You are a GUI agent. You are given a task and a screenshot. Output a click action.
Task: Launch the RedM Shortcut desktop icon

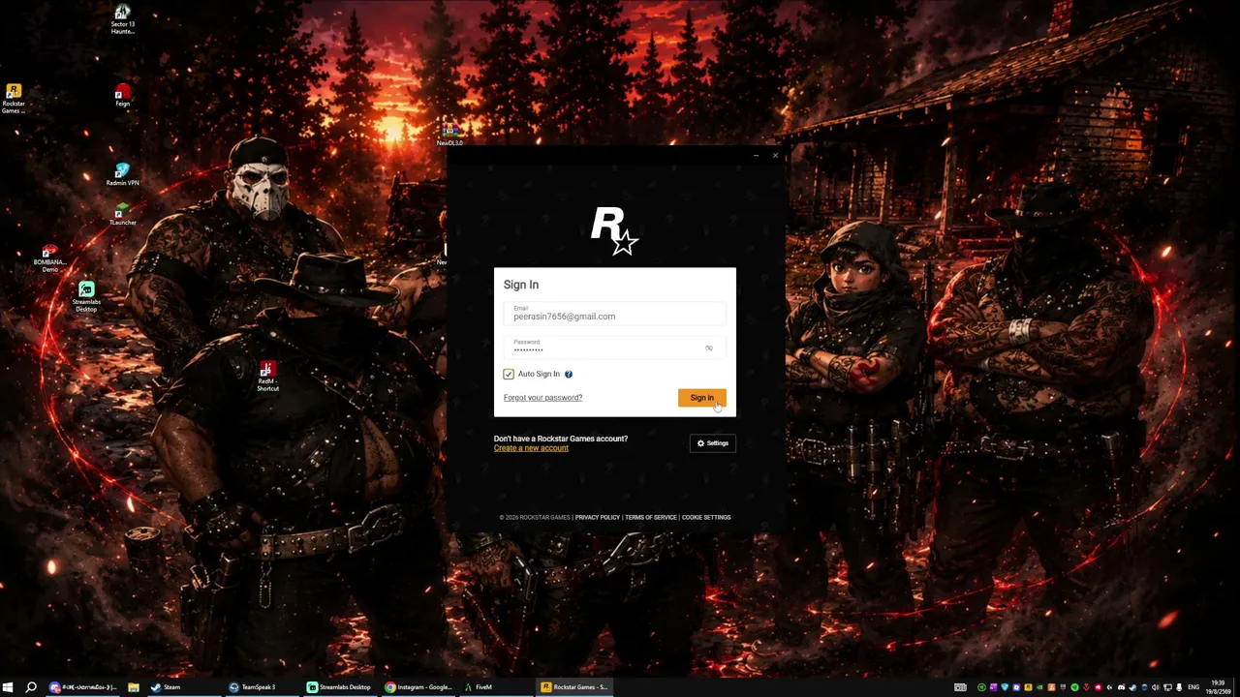[x=267, y=377]
